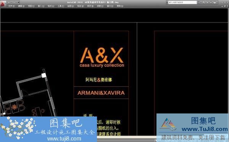
Task: Select the orange circular symbol in floor plan
Action: tap(15, 107)
